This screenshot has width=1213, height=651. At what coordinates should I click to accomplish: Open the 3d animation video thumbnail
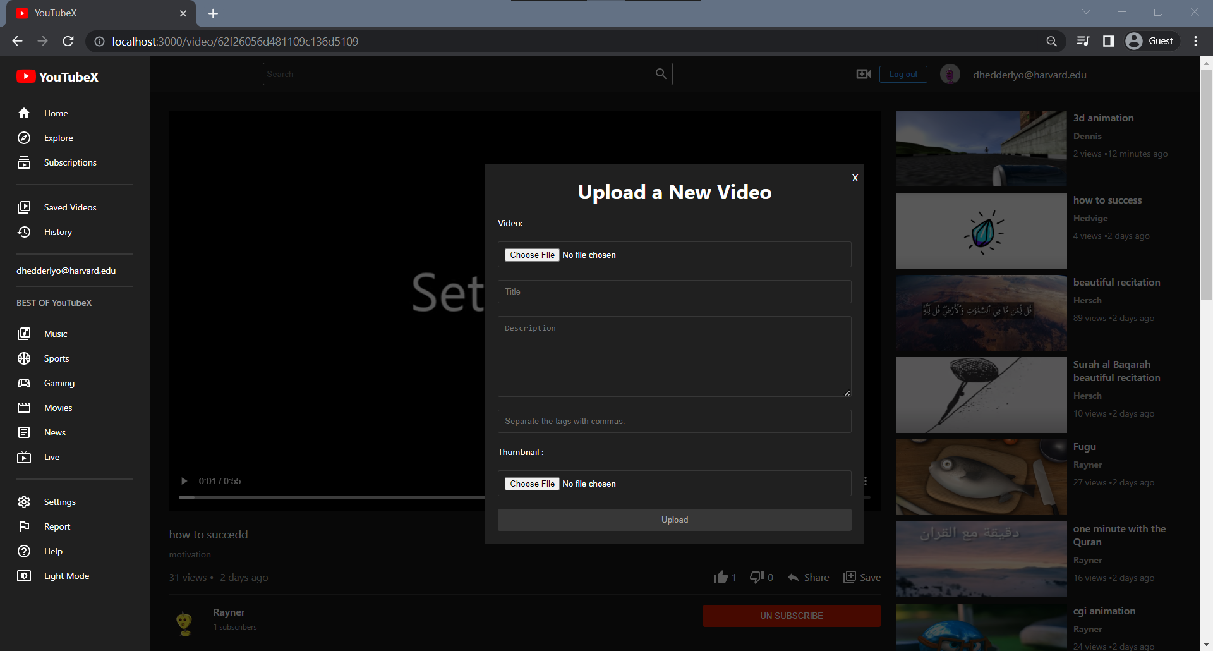981,149
